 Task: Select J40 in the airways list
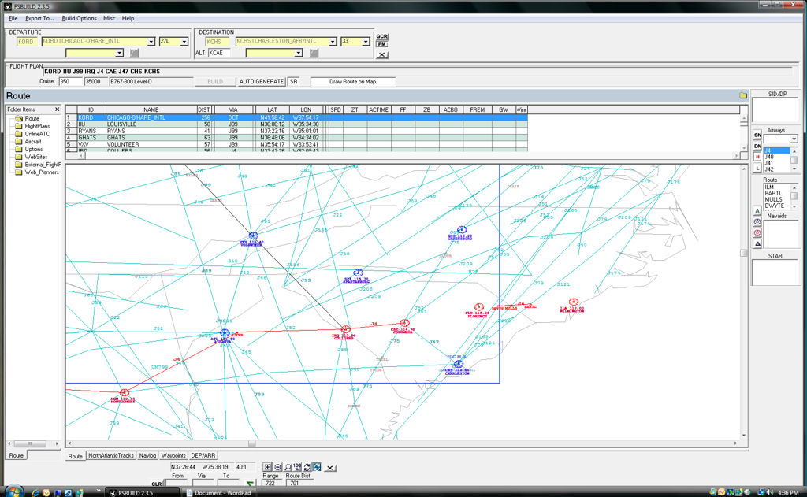coord(768,157)
